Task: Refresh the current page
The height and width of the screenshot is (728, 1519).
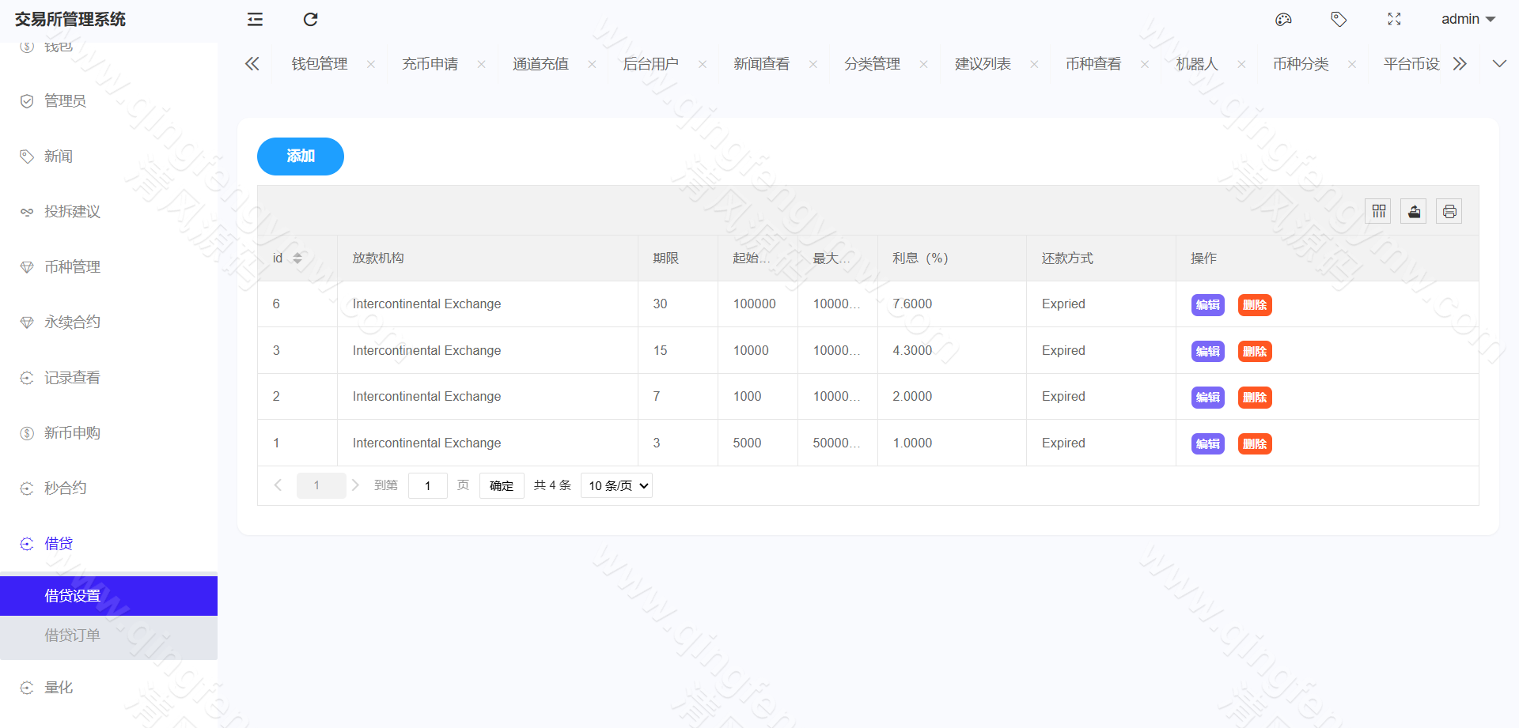Action: pyautogui.click(x=310, y=19)
